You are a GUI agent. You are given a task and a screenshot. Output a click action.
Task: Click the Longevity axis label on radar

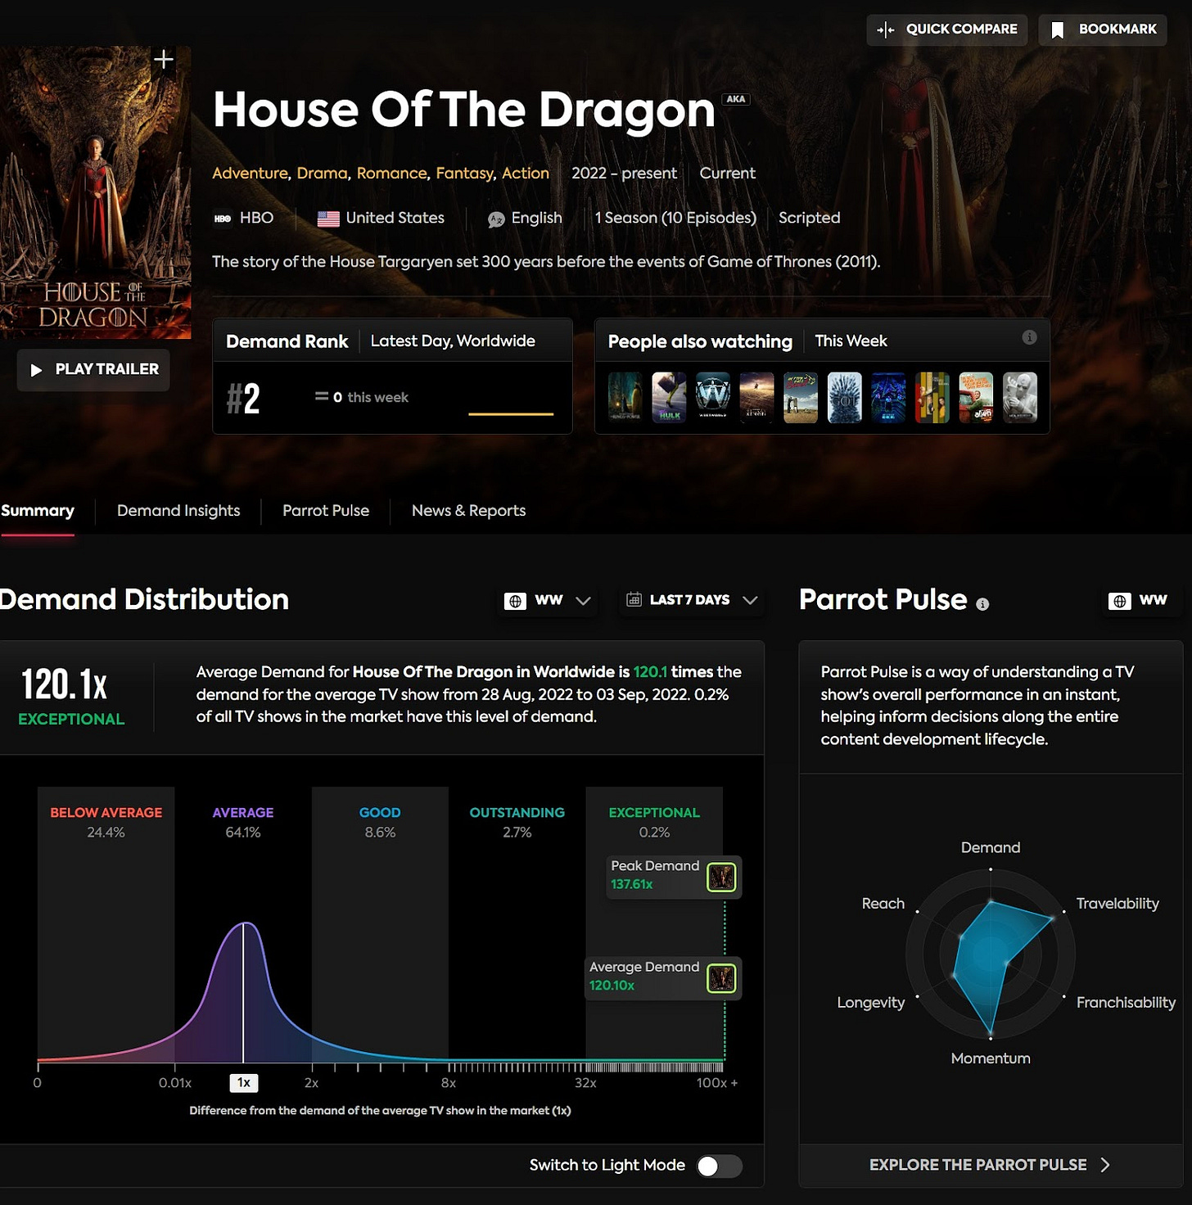click(x=870, y=1003)
